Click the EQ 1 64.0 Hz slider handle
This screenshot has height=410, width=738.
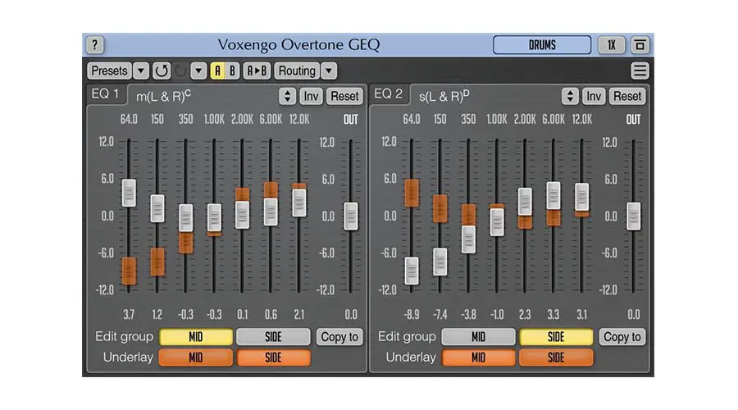[x=129, y=193]
